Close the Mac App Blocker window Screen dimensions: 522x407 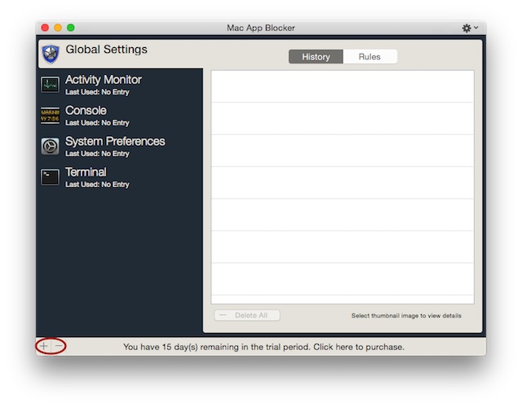45,28
